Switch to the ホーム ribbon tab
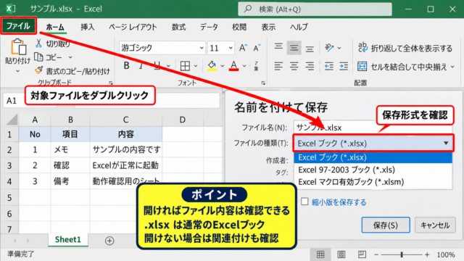Image resolution: width=464 pixels, height=261 pixels. [x=55, y=27]
